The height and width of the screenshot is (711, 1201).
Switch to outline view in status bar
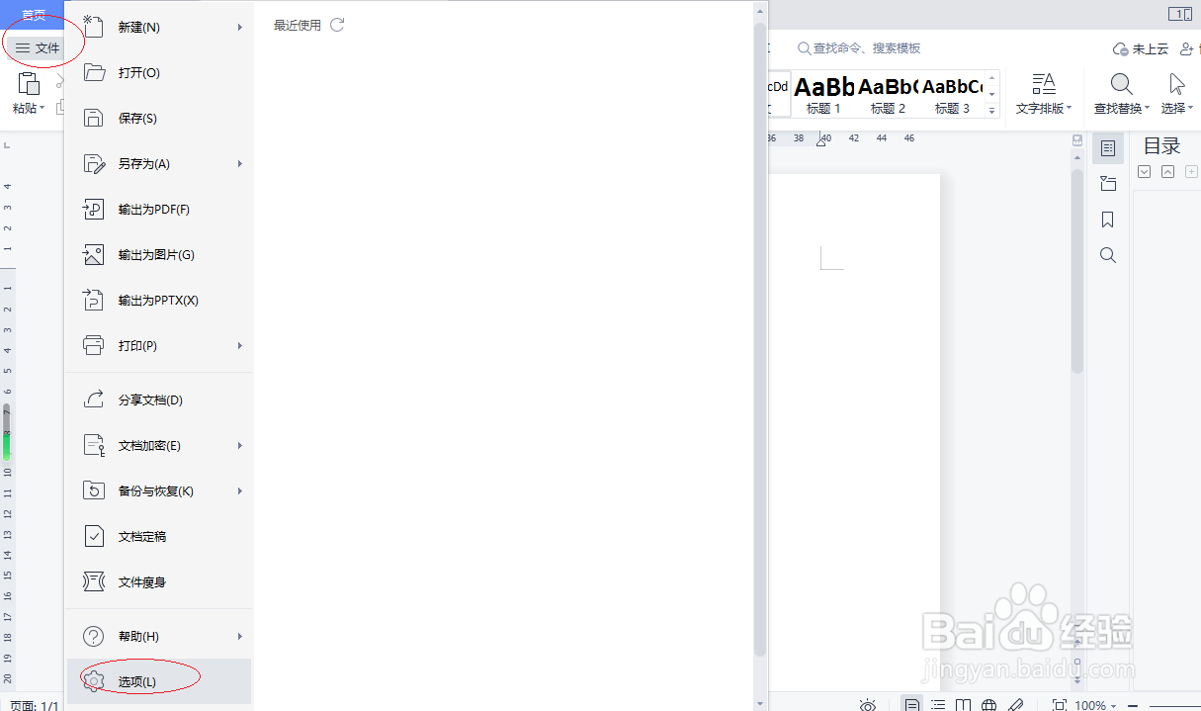click(938, 704)
